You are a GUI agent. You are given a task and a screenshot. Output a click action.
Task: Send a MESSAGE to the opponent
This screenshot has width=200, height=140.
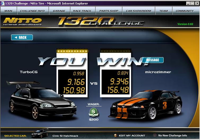coord(153,60)
